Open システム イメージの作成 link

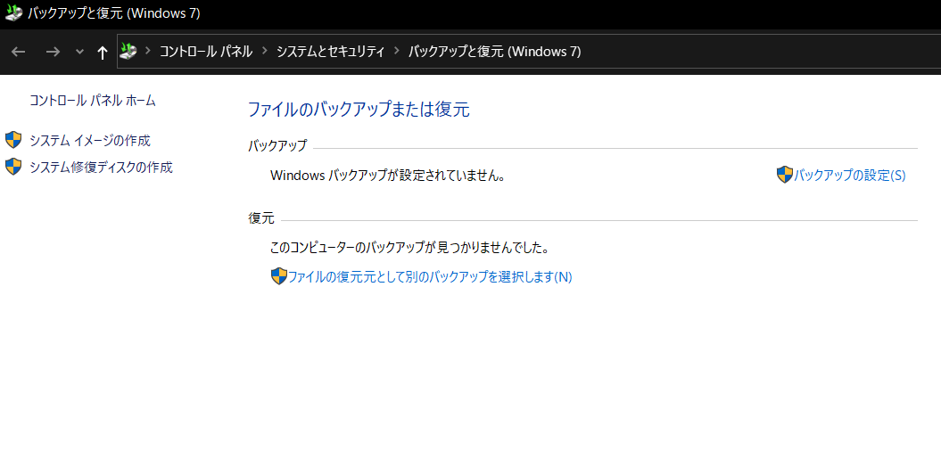(90, 141)
